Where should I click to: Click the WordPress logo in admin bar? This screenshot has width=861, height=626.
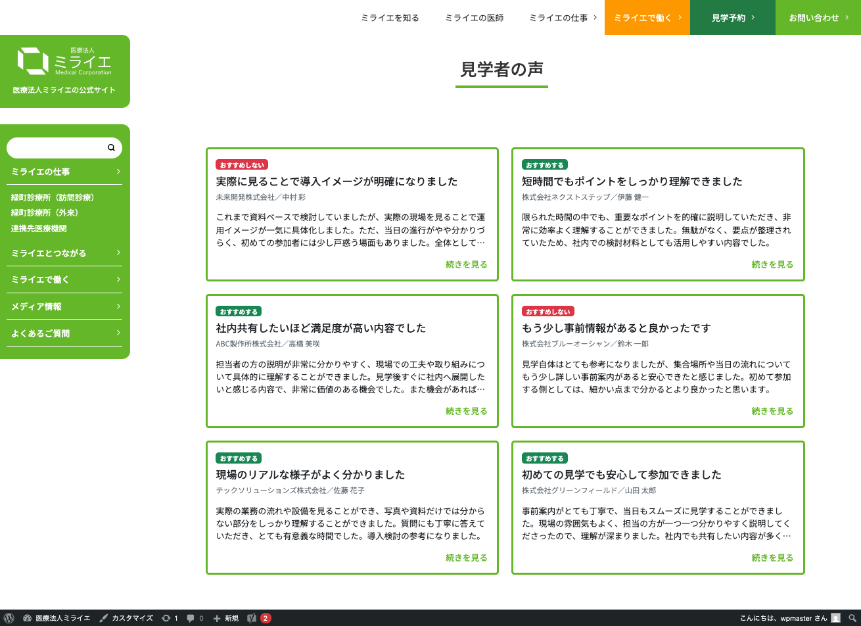click(x=9, y=618)
